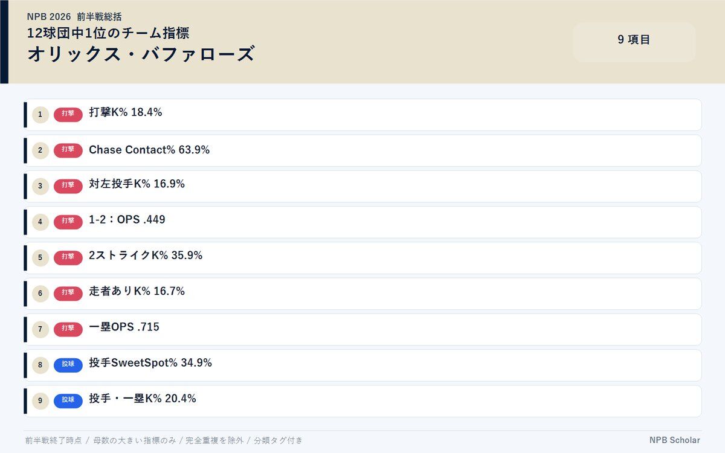The image size is (725, 453).
Task: Open the 対左投手K% 16.9% row
Action: [x=362, y=186]
